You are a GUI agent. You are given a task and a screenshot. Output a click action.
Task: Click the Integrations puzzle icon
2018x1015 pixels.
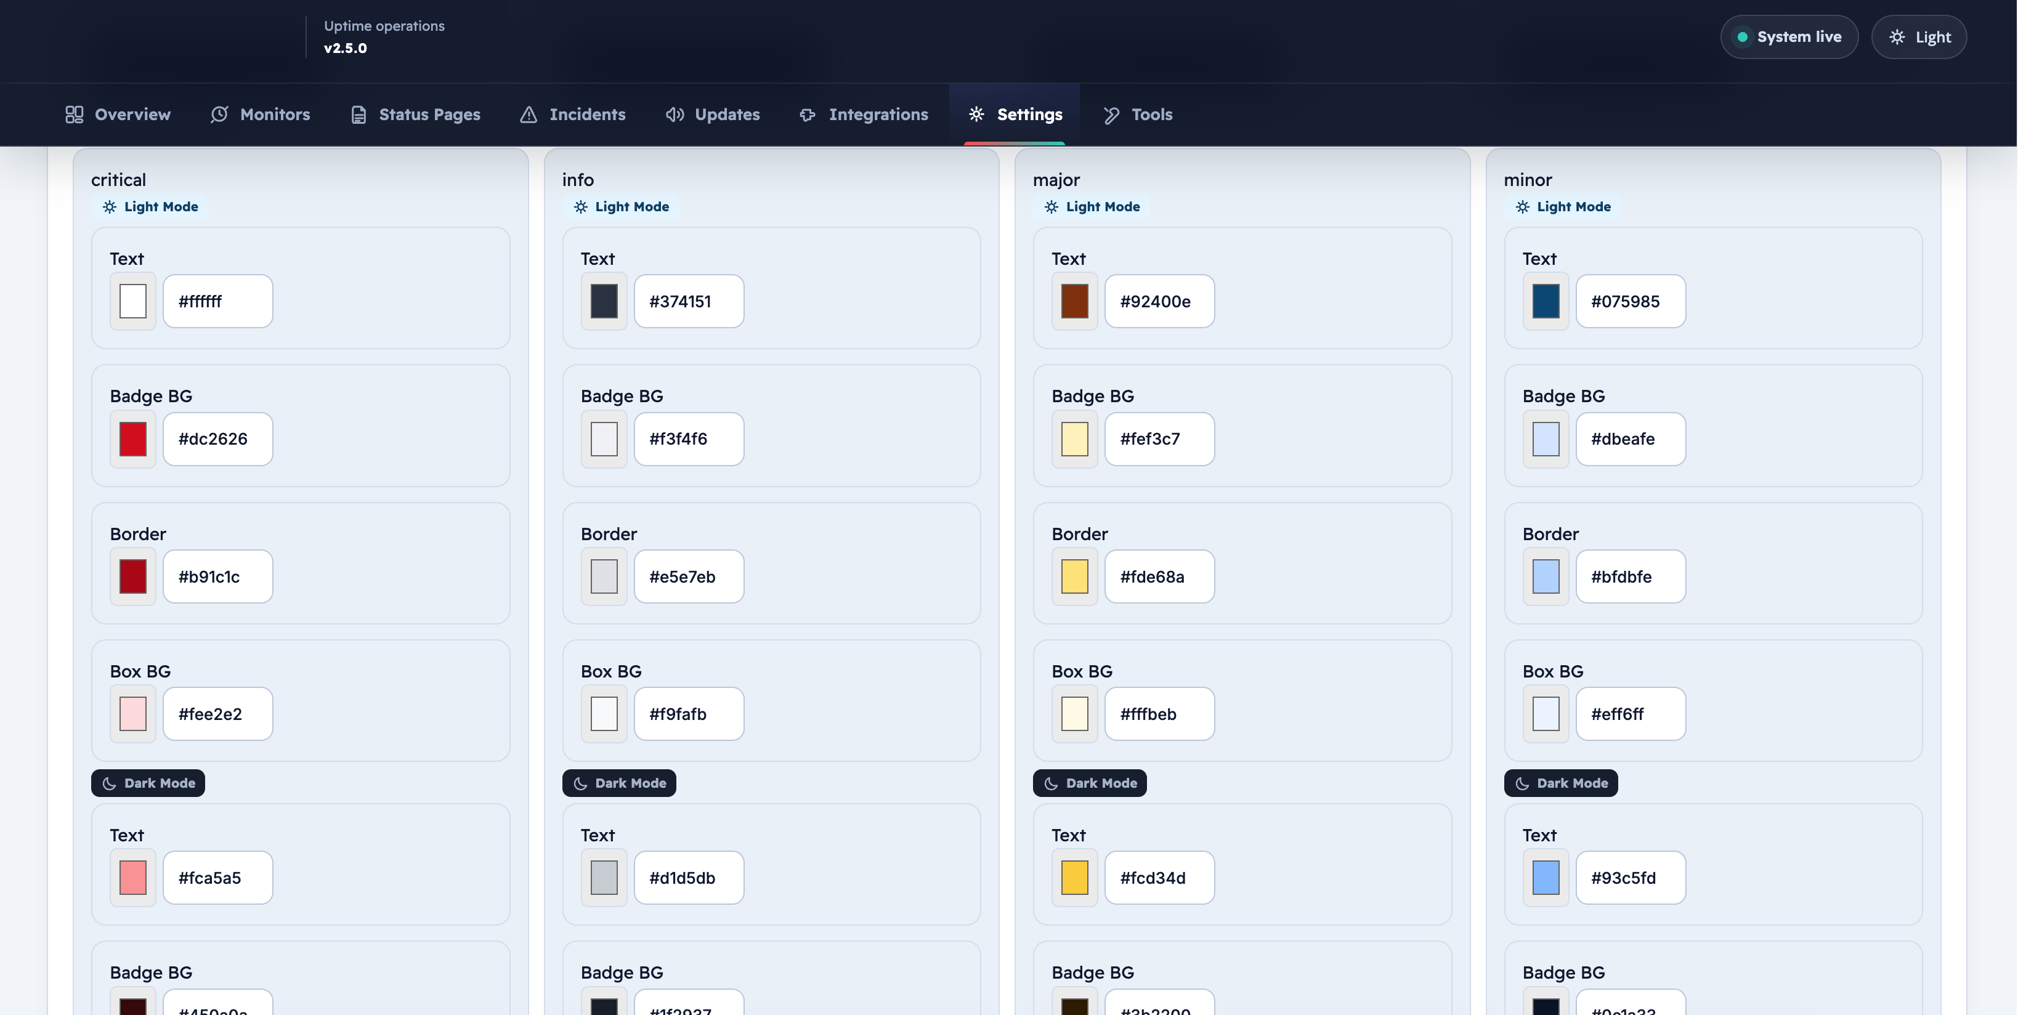pyautogui.click(x=808, y=115)
